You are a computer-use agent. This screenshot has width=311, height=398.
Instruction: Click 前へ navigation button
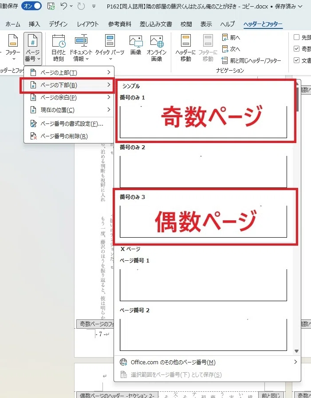(x=231, y=38)
